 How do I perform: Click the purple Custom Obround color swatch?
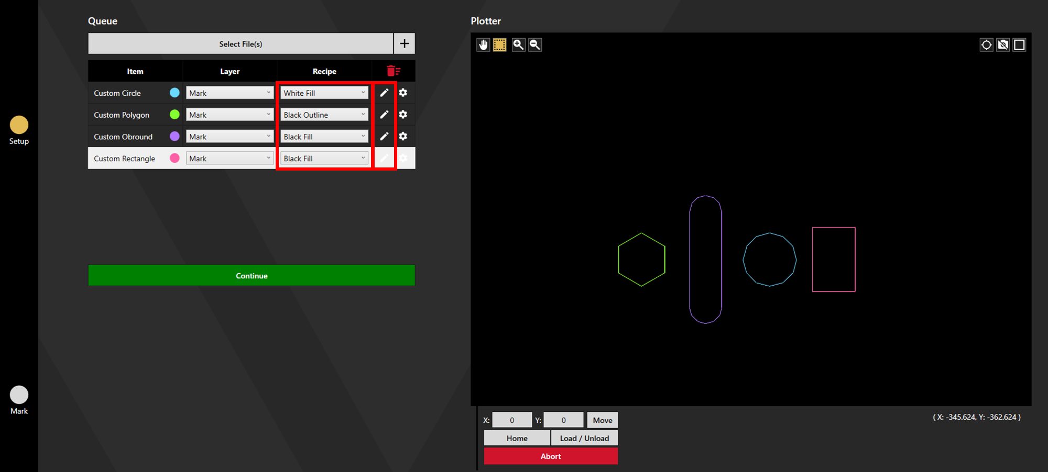pos(175,137)
